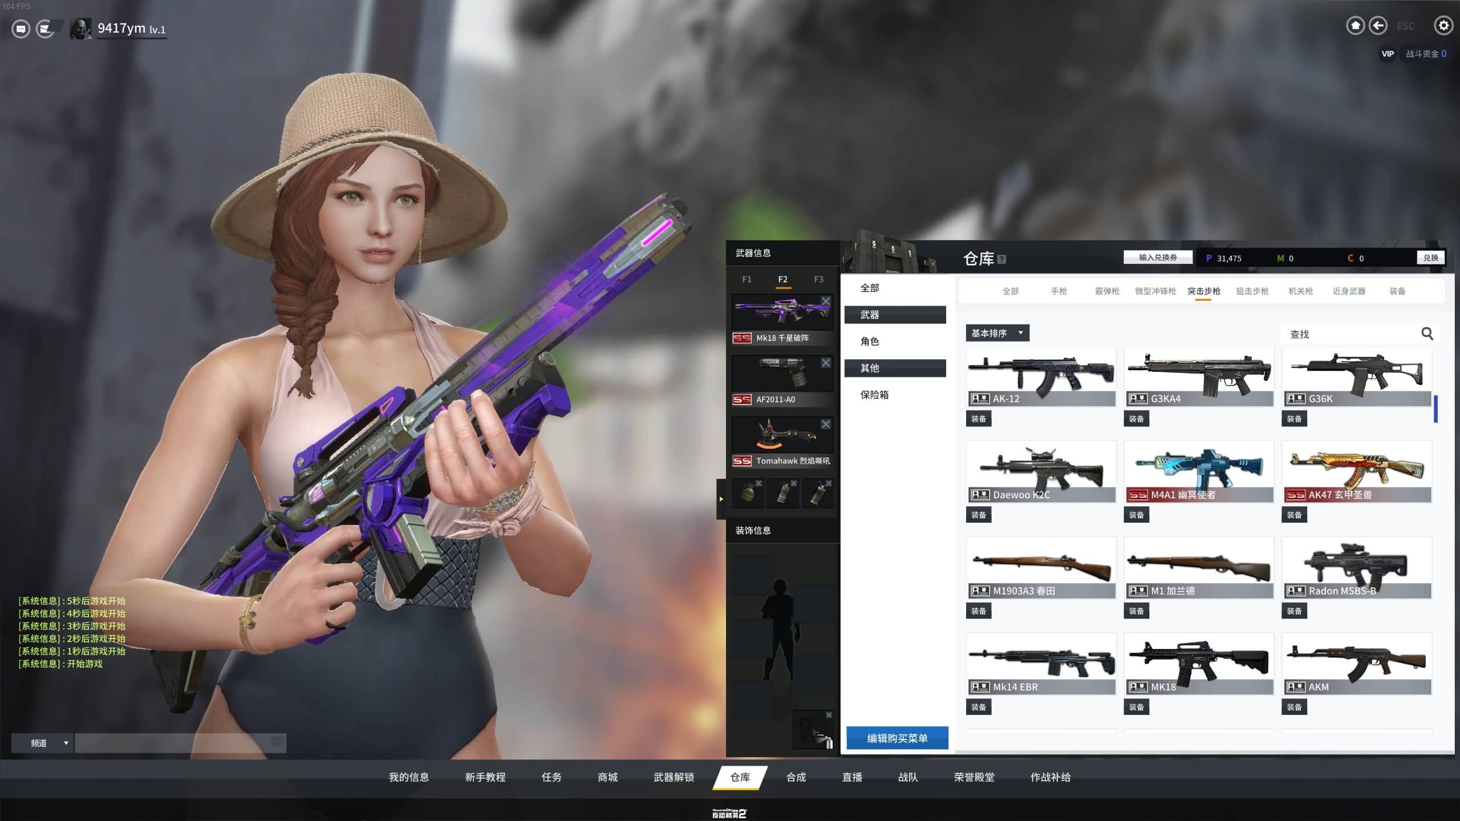Open 荣誉殿堂 in bottom navigation

[x=974, y=777]
